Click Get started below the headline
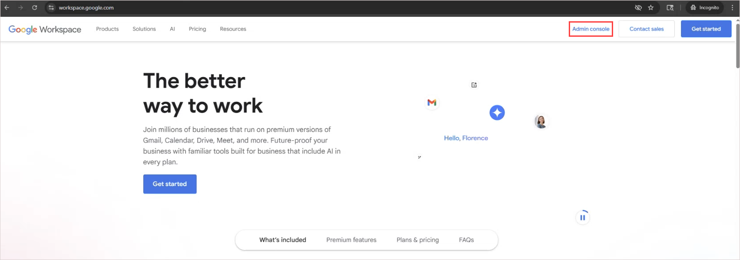 click(170, 184)
